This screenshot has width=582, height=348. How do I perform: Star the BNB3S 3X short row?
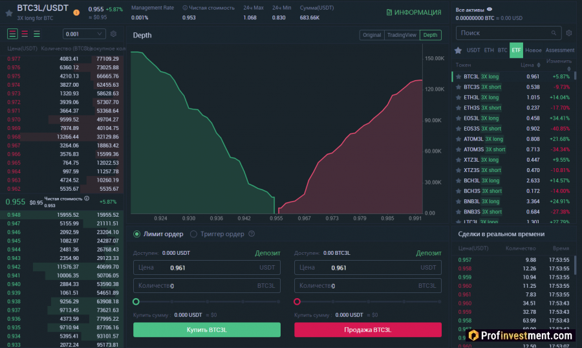(458, 212)
